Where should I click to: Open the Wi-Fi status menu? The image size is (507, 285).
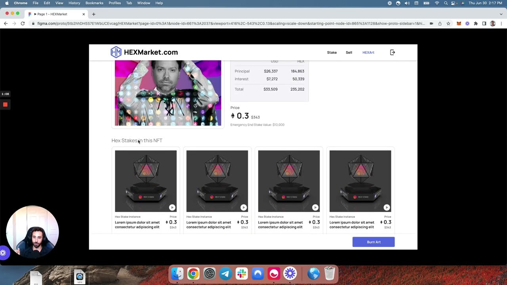(437, 3)
